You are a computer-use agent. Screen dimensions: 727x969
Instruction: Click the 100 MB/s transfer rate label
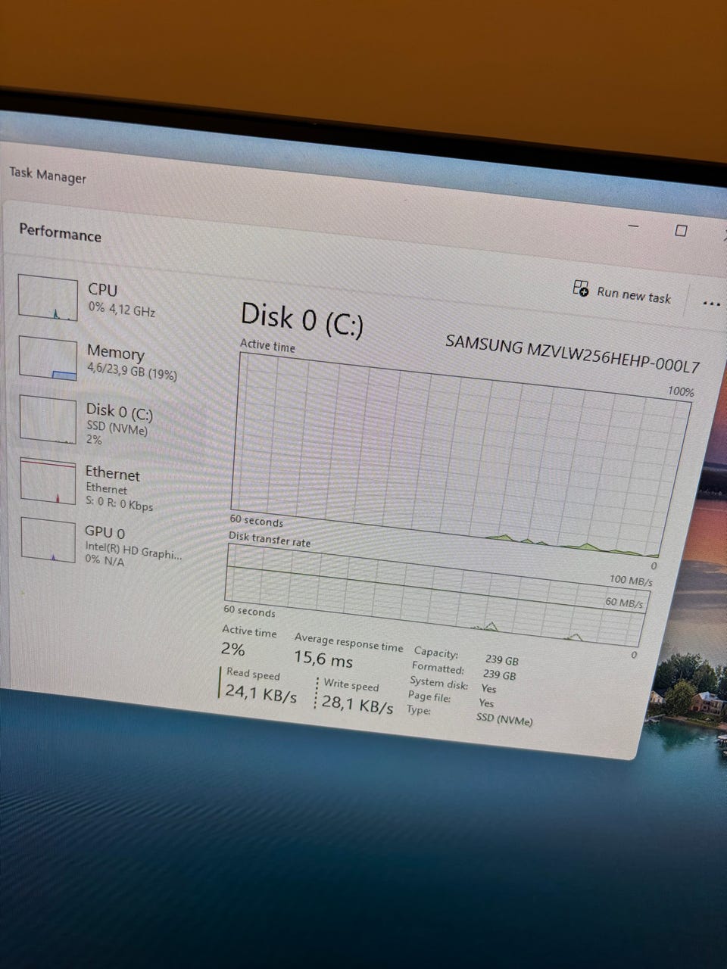(x=630, y=581)
